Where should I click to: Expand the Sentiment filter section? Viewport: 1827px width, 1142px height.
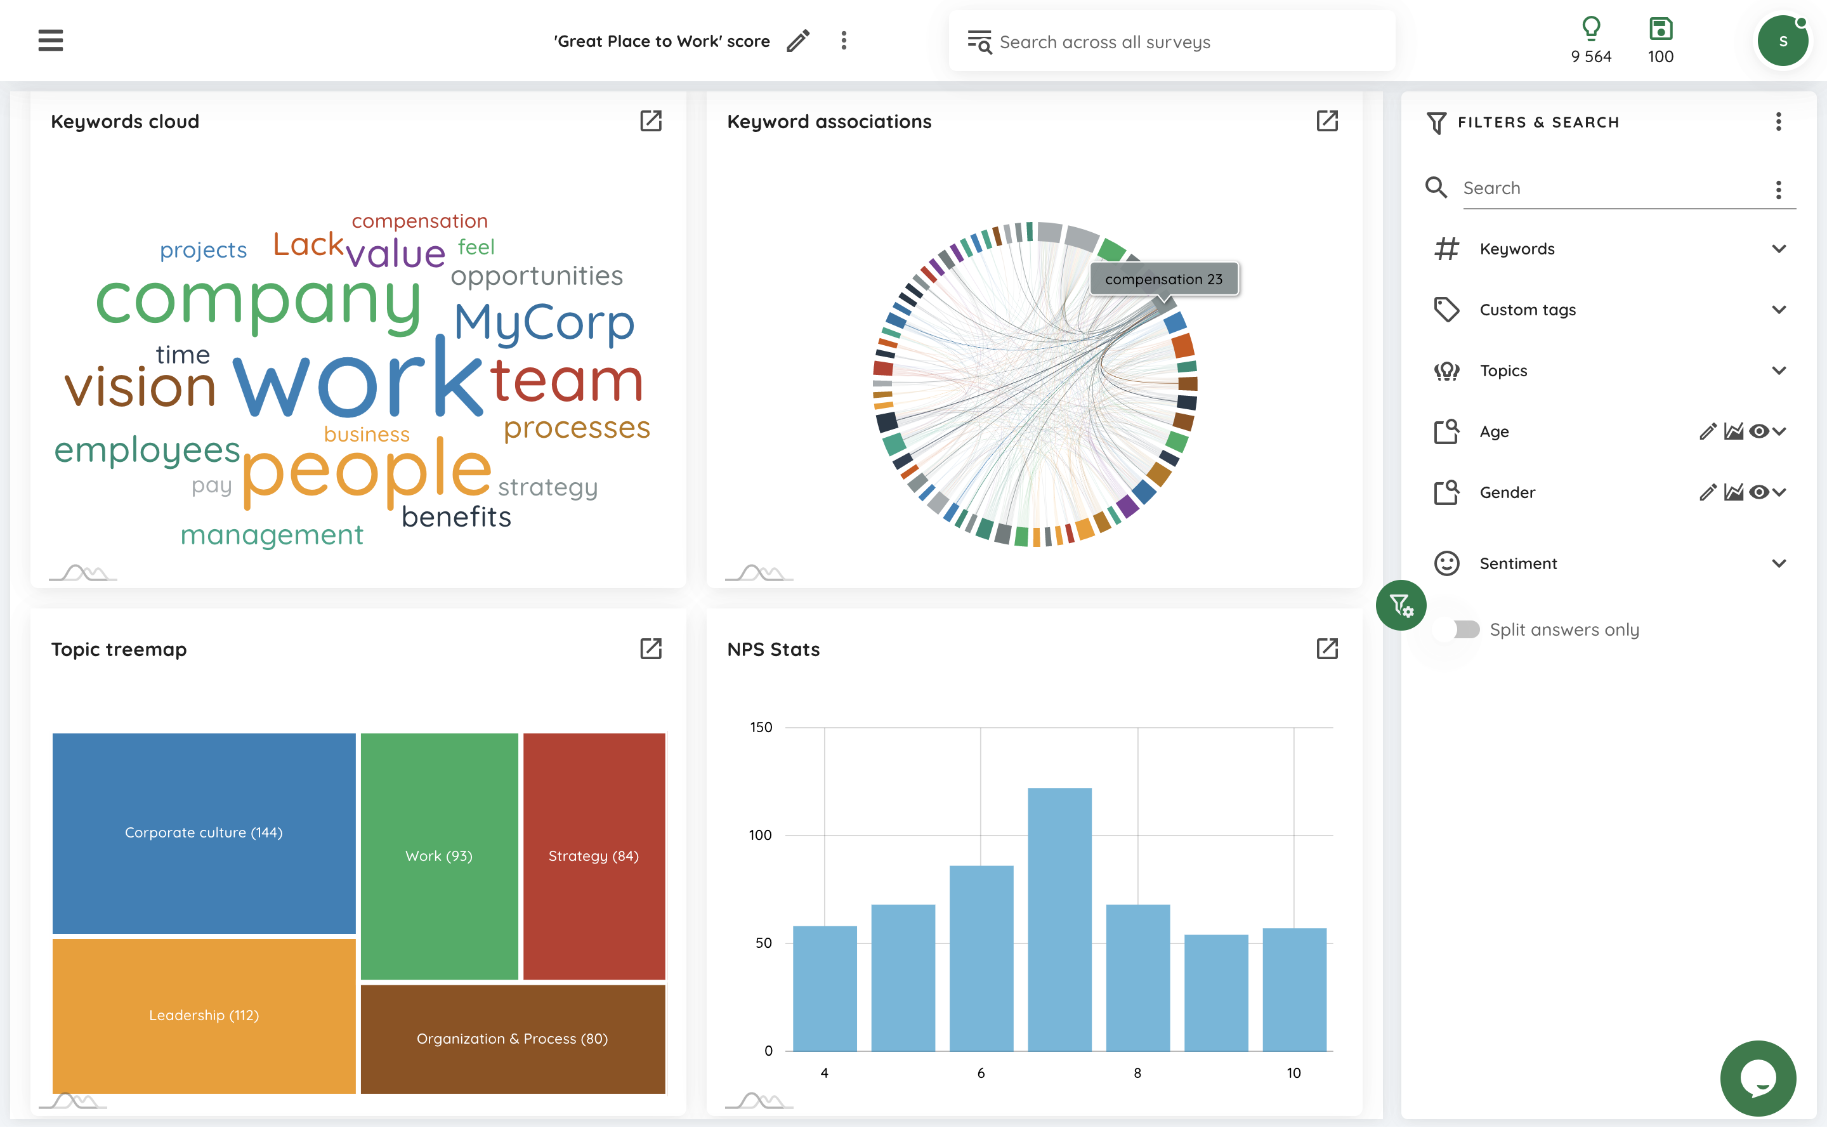click(1779, 563)
